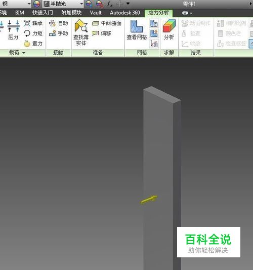Toggle Probe Labels (检查标签)
The height and width of the screenshot is (270, 253).
coord(231,44)
